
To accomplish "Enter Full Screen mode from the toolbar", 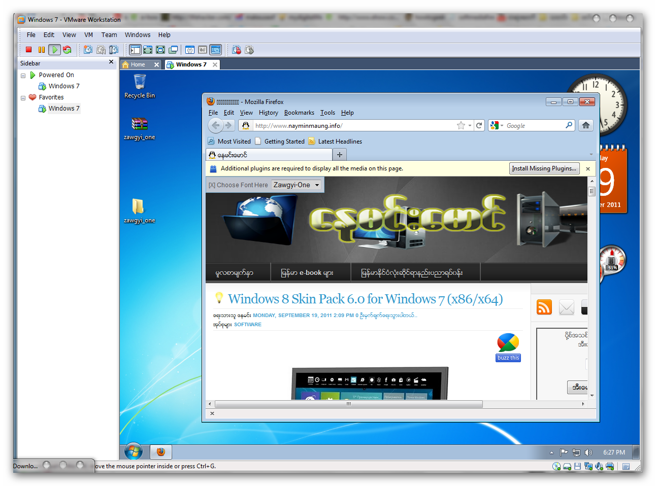I will point(160,50).
